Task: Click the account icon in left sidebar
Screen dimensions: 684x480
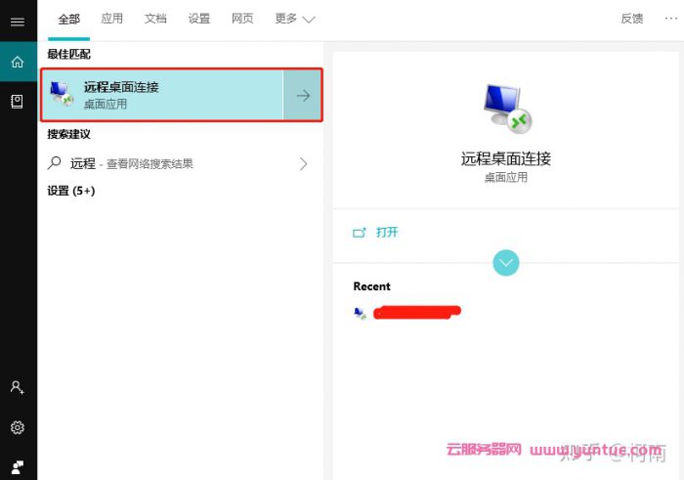Action: [x=17, y=387]
